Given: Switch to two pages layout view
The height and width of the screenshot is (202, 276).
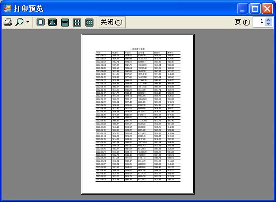Looking at the screenshot, I should [53, 22].
